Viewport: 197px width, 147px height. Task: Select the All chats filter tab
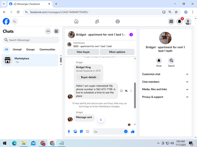(x=6, y=49)
